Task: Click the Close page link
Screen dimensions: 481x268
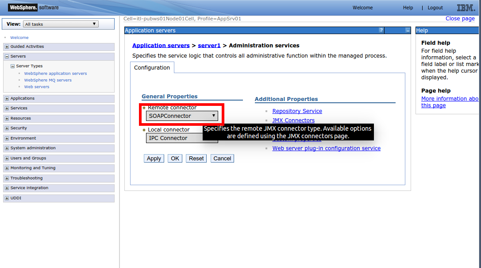Action: tap(460, 19)
